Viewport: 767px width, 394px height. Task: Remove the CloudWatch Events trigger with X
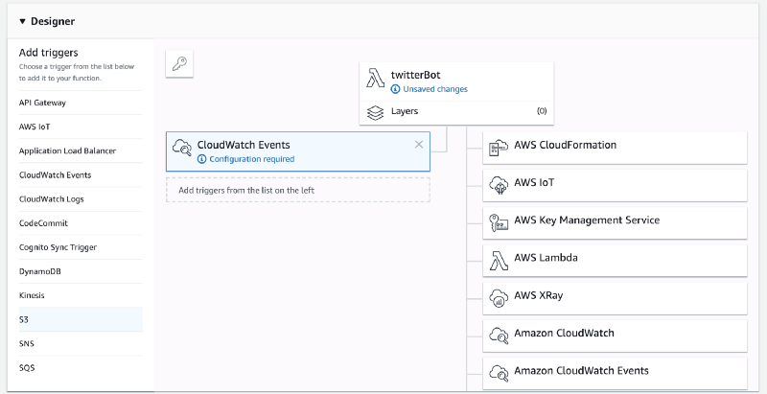(x=419, y=144)
